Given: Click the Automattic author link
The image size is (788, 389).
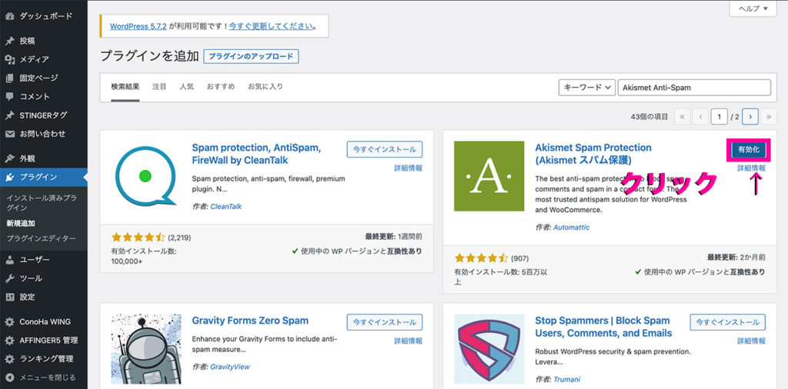Looking at the screenshot, I should coord(572,228).
